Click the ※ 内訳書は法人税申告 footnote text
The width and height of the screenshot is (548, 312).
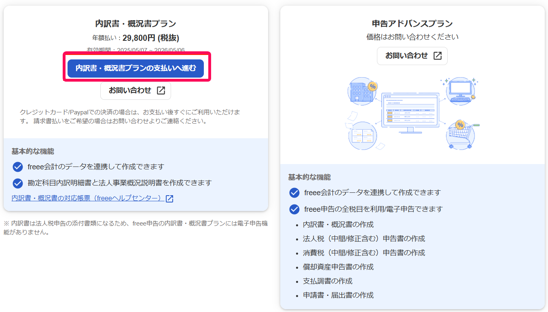[x=135, y=228]
